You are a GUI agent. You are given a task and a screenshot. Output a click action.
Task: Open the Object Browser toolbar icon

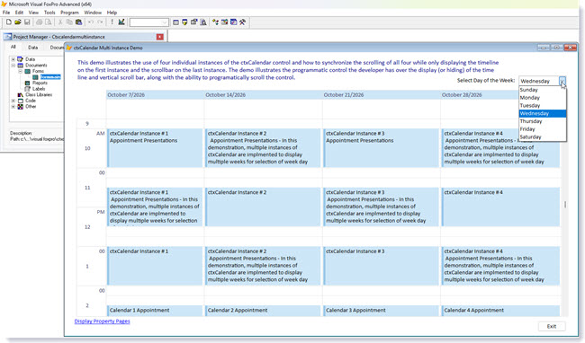point(224,22)
